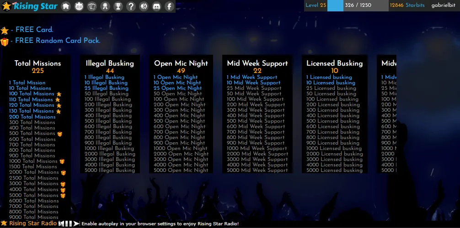Click '25 Illegal Busking' row

tap(107, 88)
